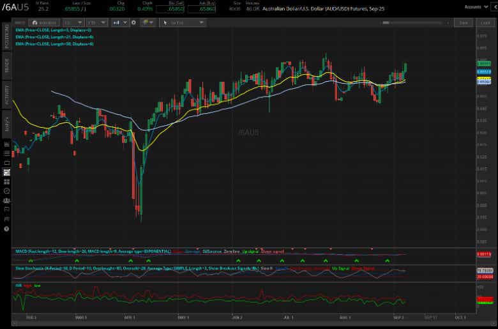Click the EMA Length=21 study label
Screen dimensions: 498x329
click(54, 37)
